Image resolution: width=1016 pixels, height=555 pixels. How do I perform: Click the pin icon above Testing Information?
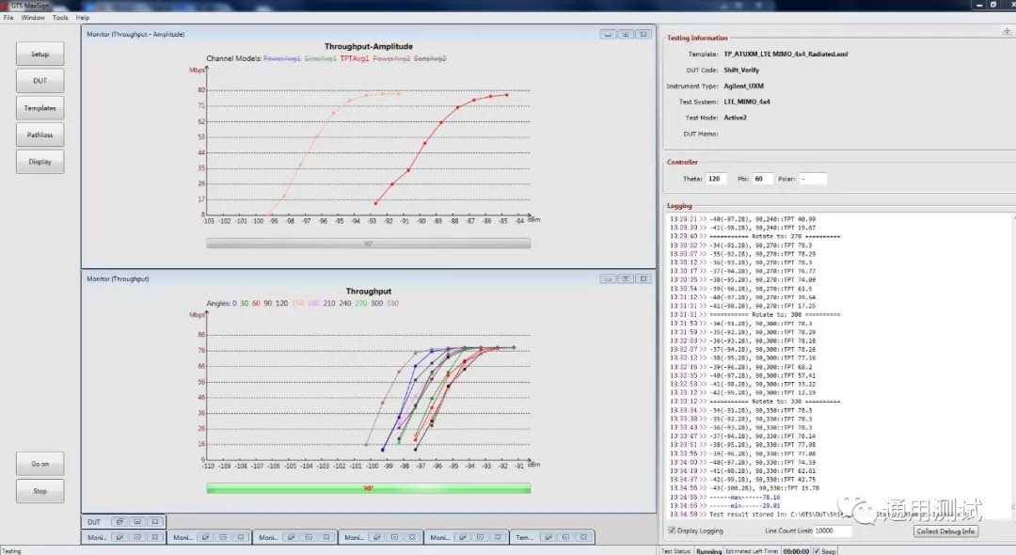coord(1007,31)
